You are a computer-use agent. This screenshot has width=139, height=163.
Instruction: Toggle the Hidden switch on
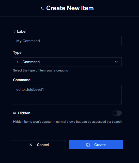[x=117, y=113]
